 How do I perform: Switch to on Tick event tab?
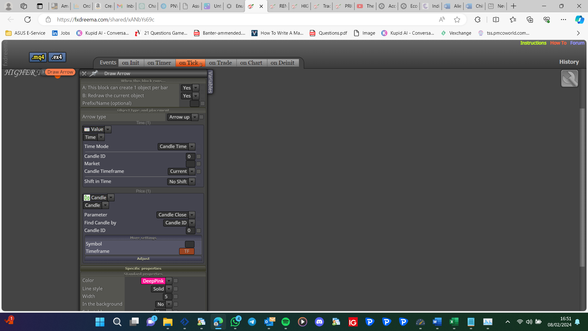coord(190,63)
